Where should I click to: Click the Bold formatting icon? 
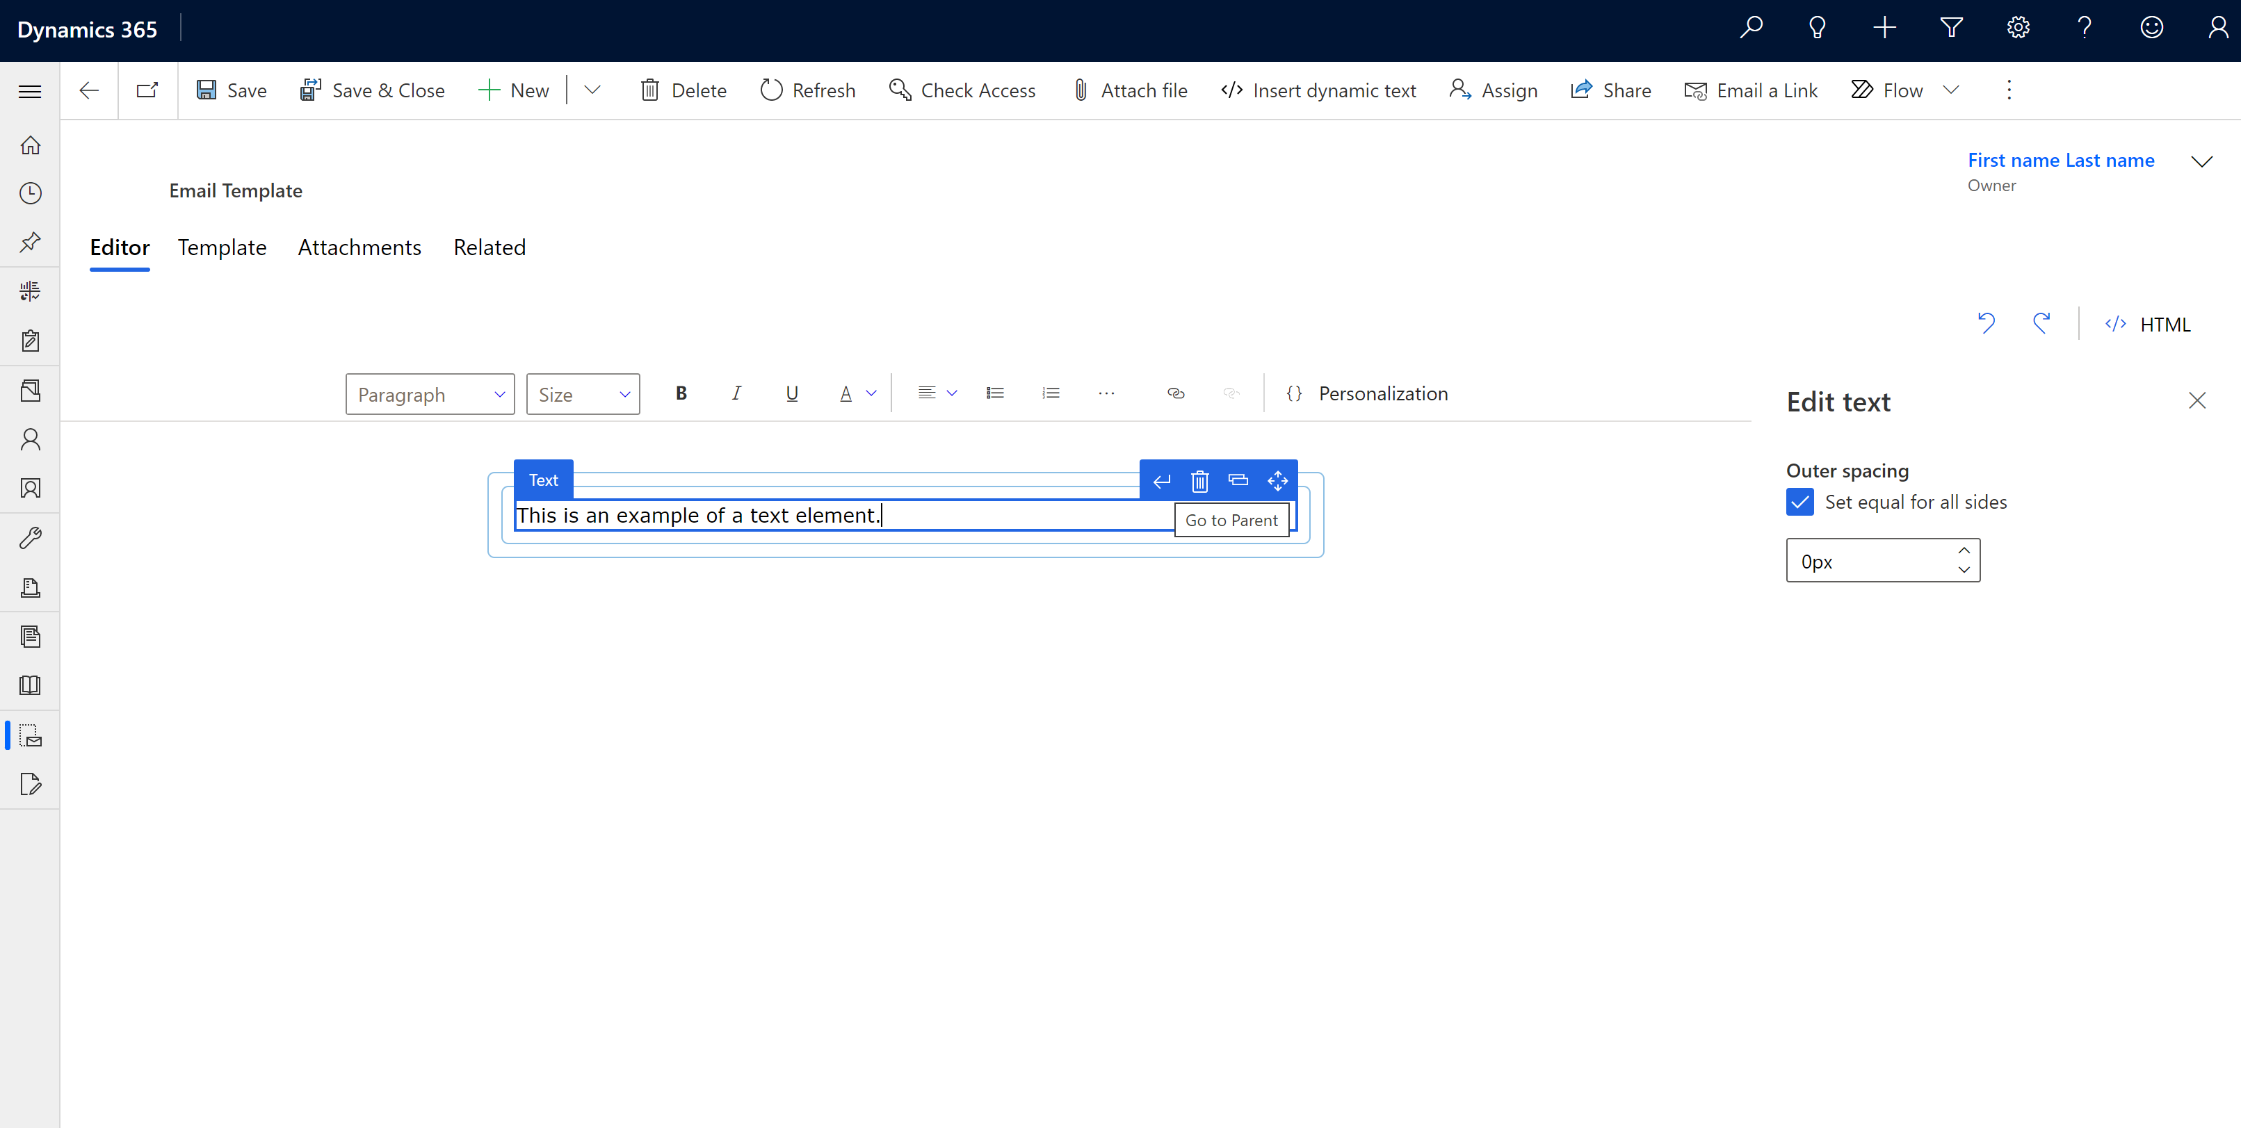click(x=678, y=393)
